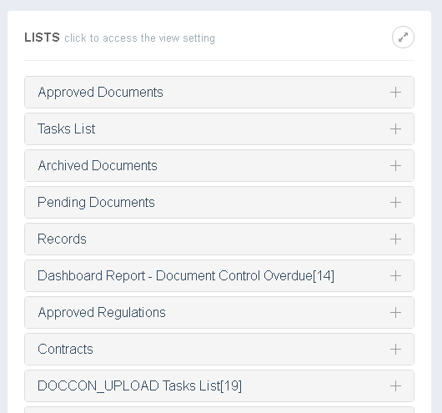Expand Pending Documents using plus icon

[395, 202]
